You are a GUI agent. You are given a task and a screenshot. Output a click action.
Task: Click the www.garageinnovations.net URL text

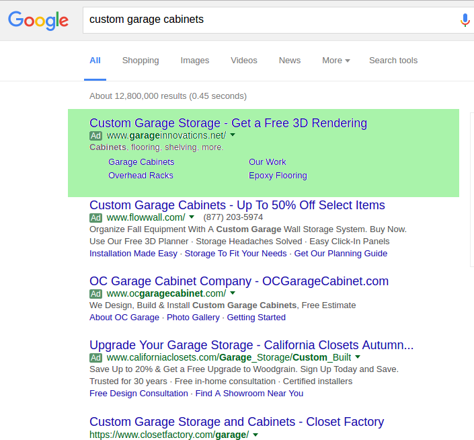click(166, 136)
